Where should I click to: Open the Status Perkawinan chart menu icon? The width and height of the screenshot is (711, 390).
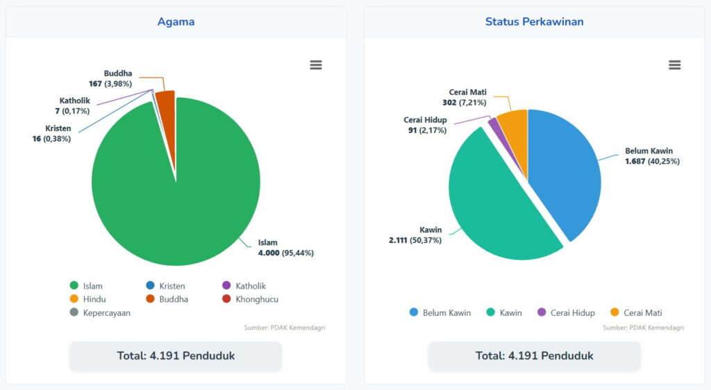(674, 65)
